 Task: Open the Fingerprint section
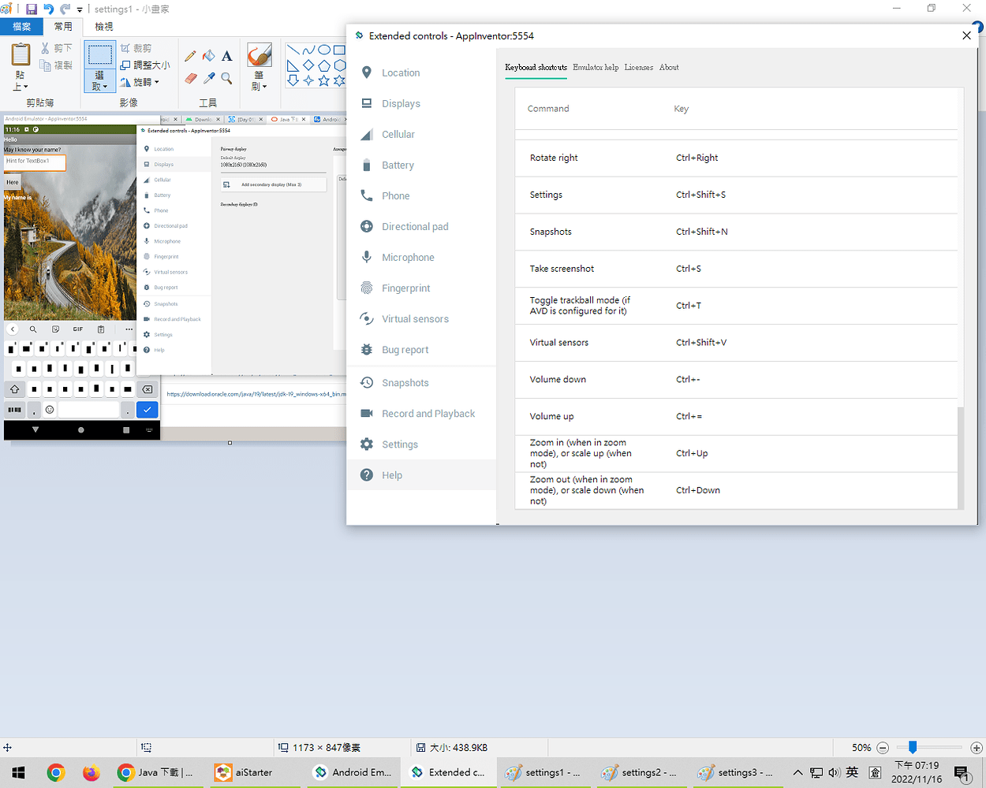point(405,288)
